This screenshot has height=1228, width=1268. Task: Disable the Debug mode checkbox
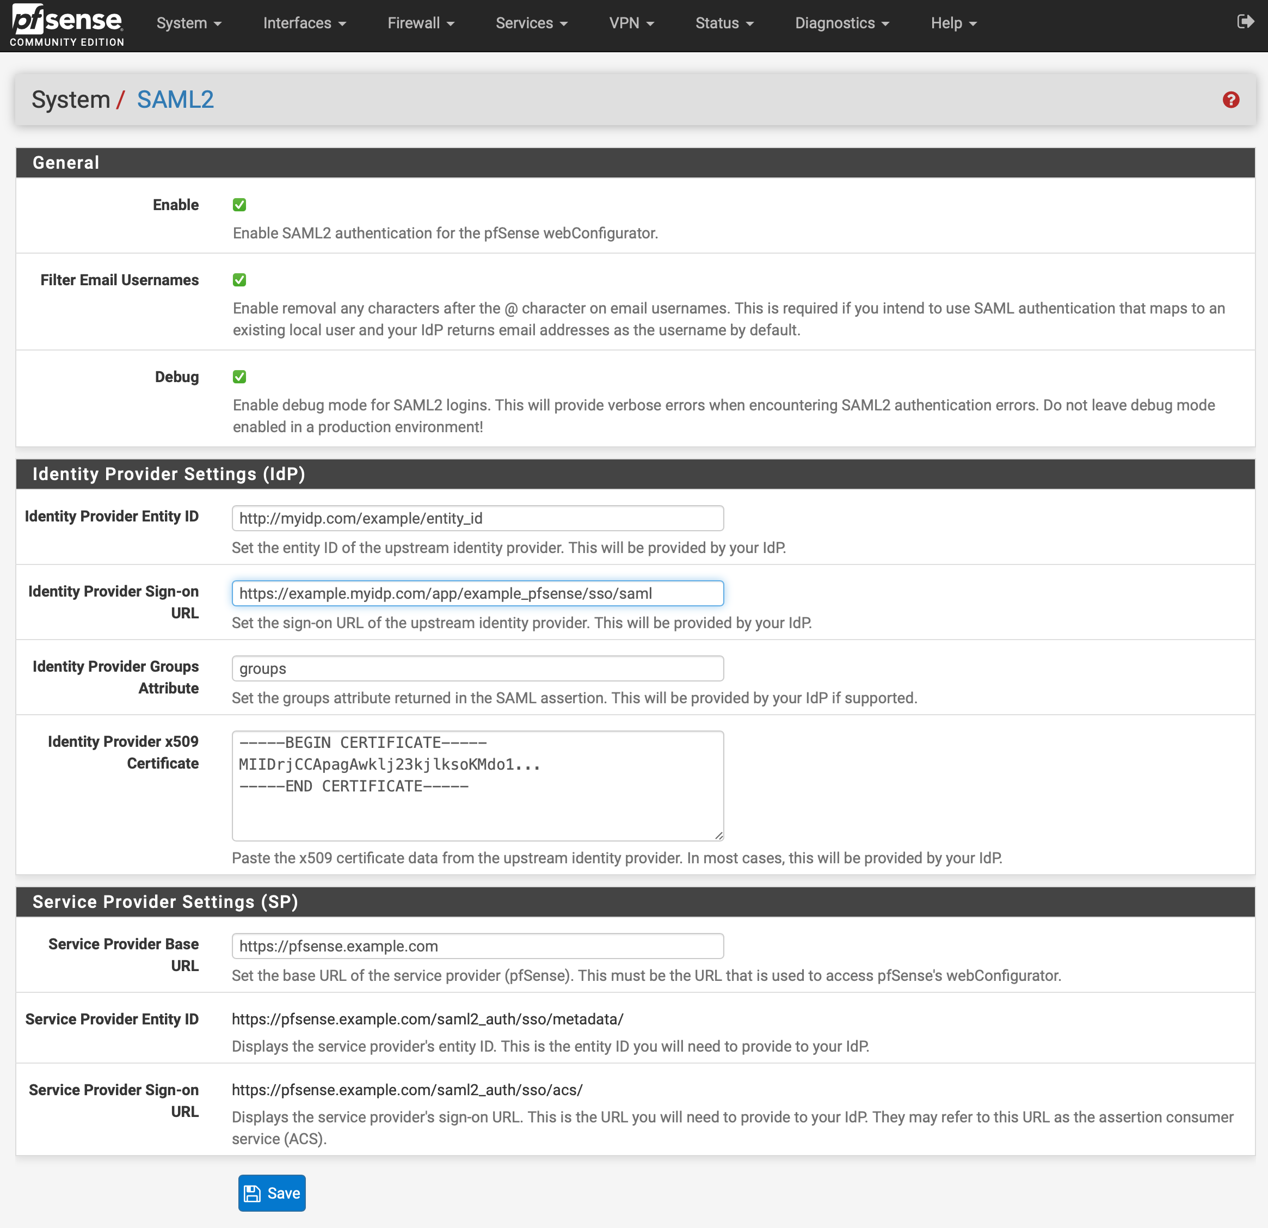point(241,377)
